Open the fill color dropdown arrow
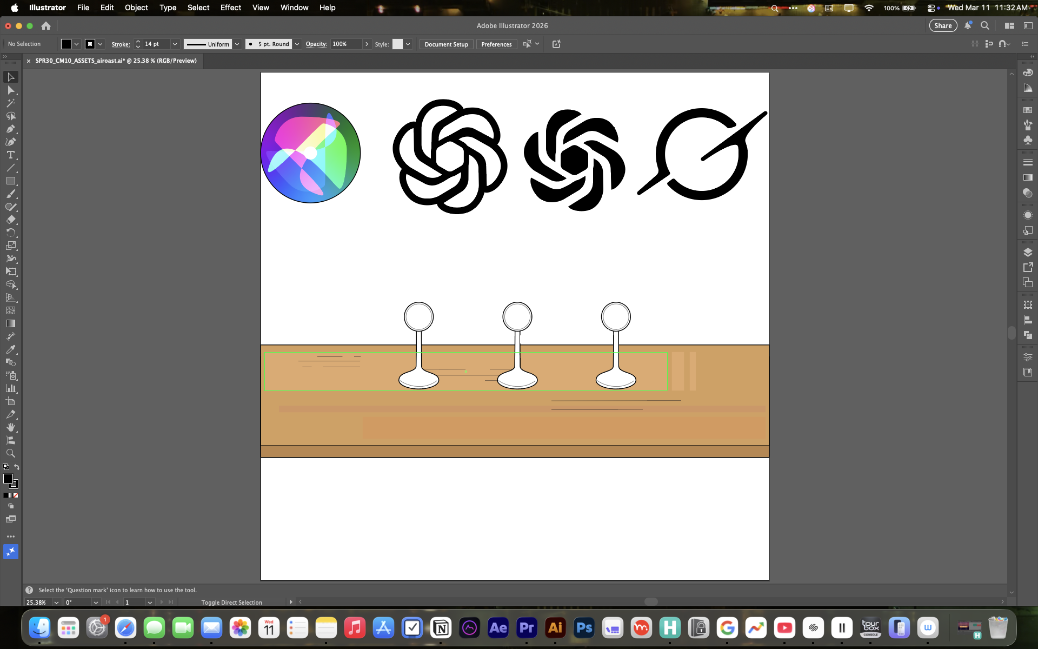 coord(77,44)
